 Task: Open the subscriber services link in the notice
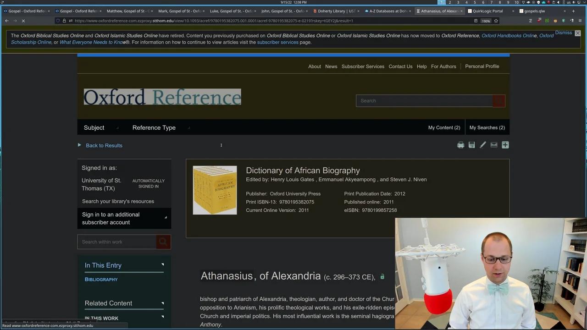pos(277,42)
